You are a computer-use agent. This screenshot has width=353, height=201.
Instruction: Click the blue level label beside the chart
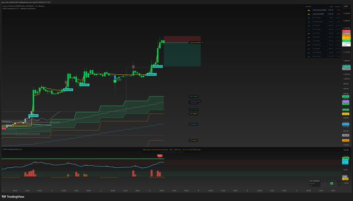193,124
